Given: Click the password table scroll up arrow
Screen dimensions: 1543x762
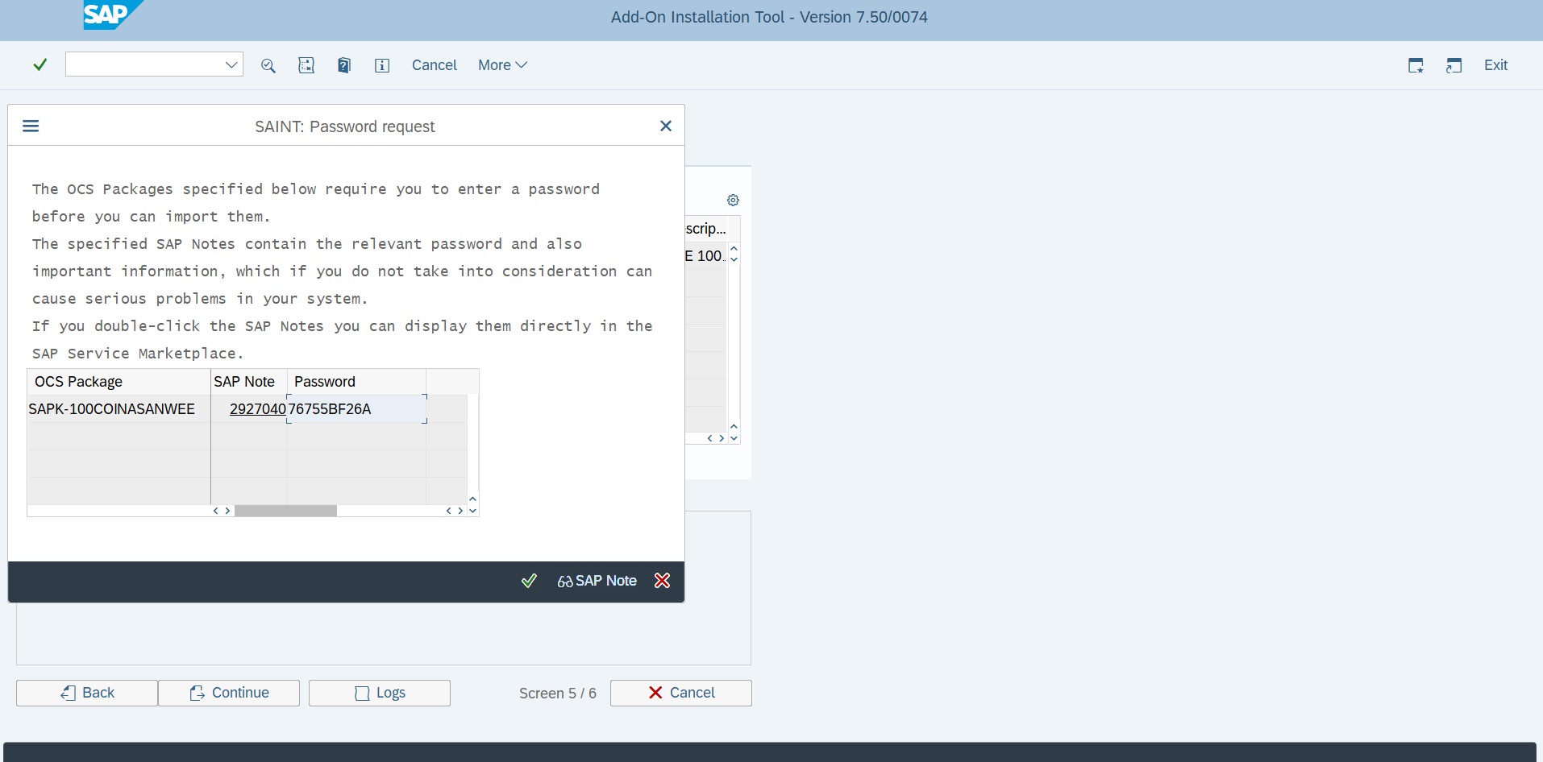Looking at the screenshot, I should pyautogui.click(x=473, y=499).
